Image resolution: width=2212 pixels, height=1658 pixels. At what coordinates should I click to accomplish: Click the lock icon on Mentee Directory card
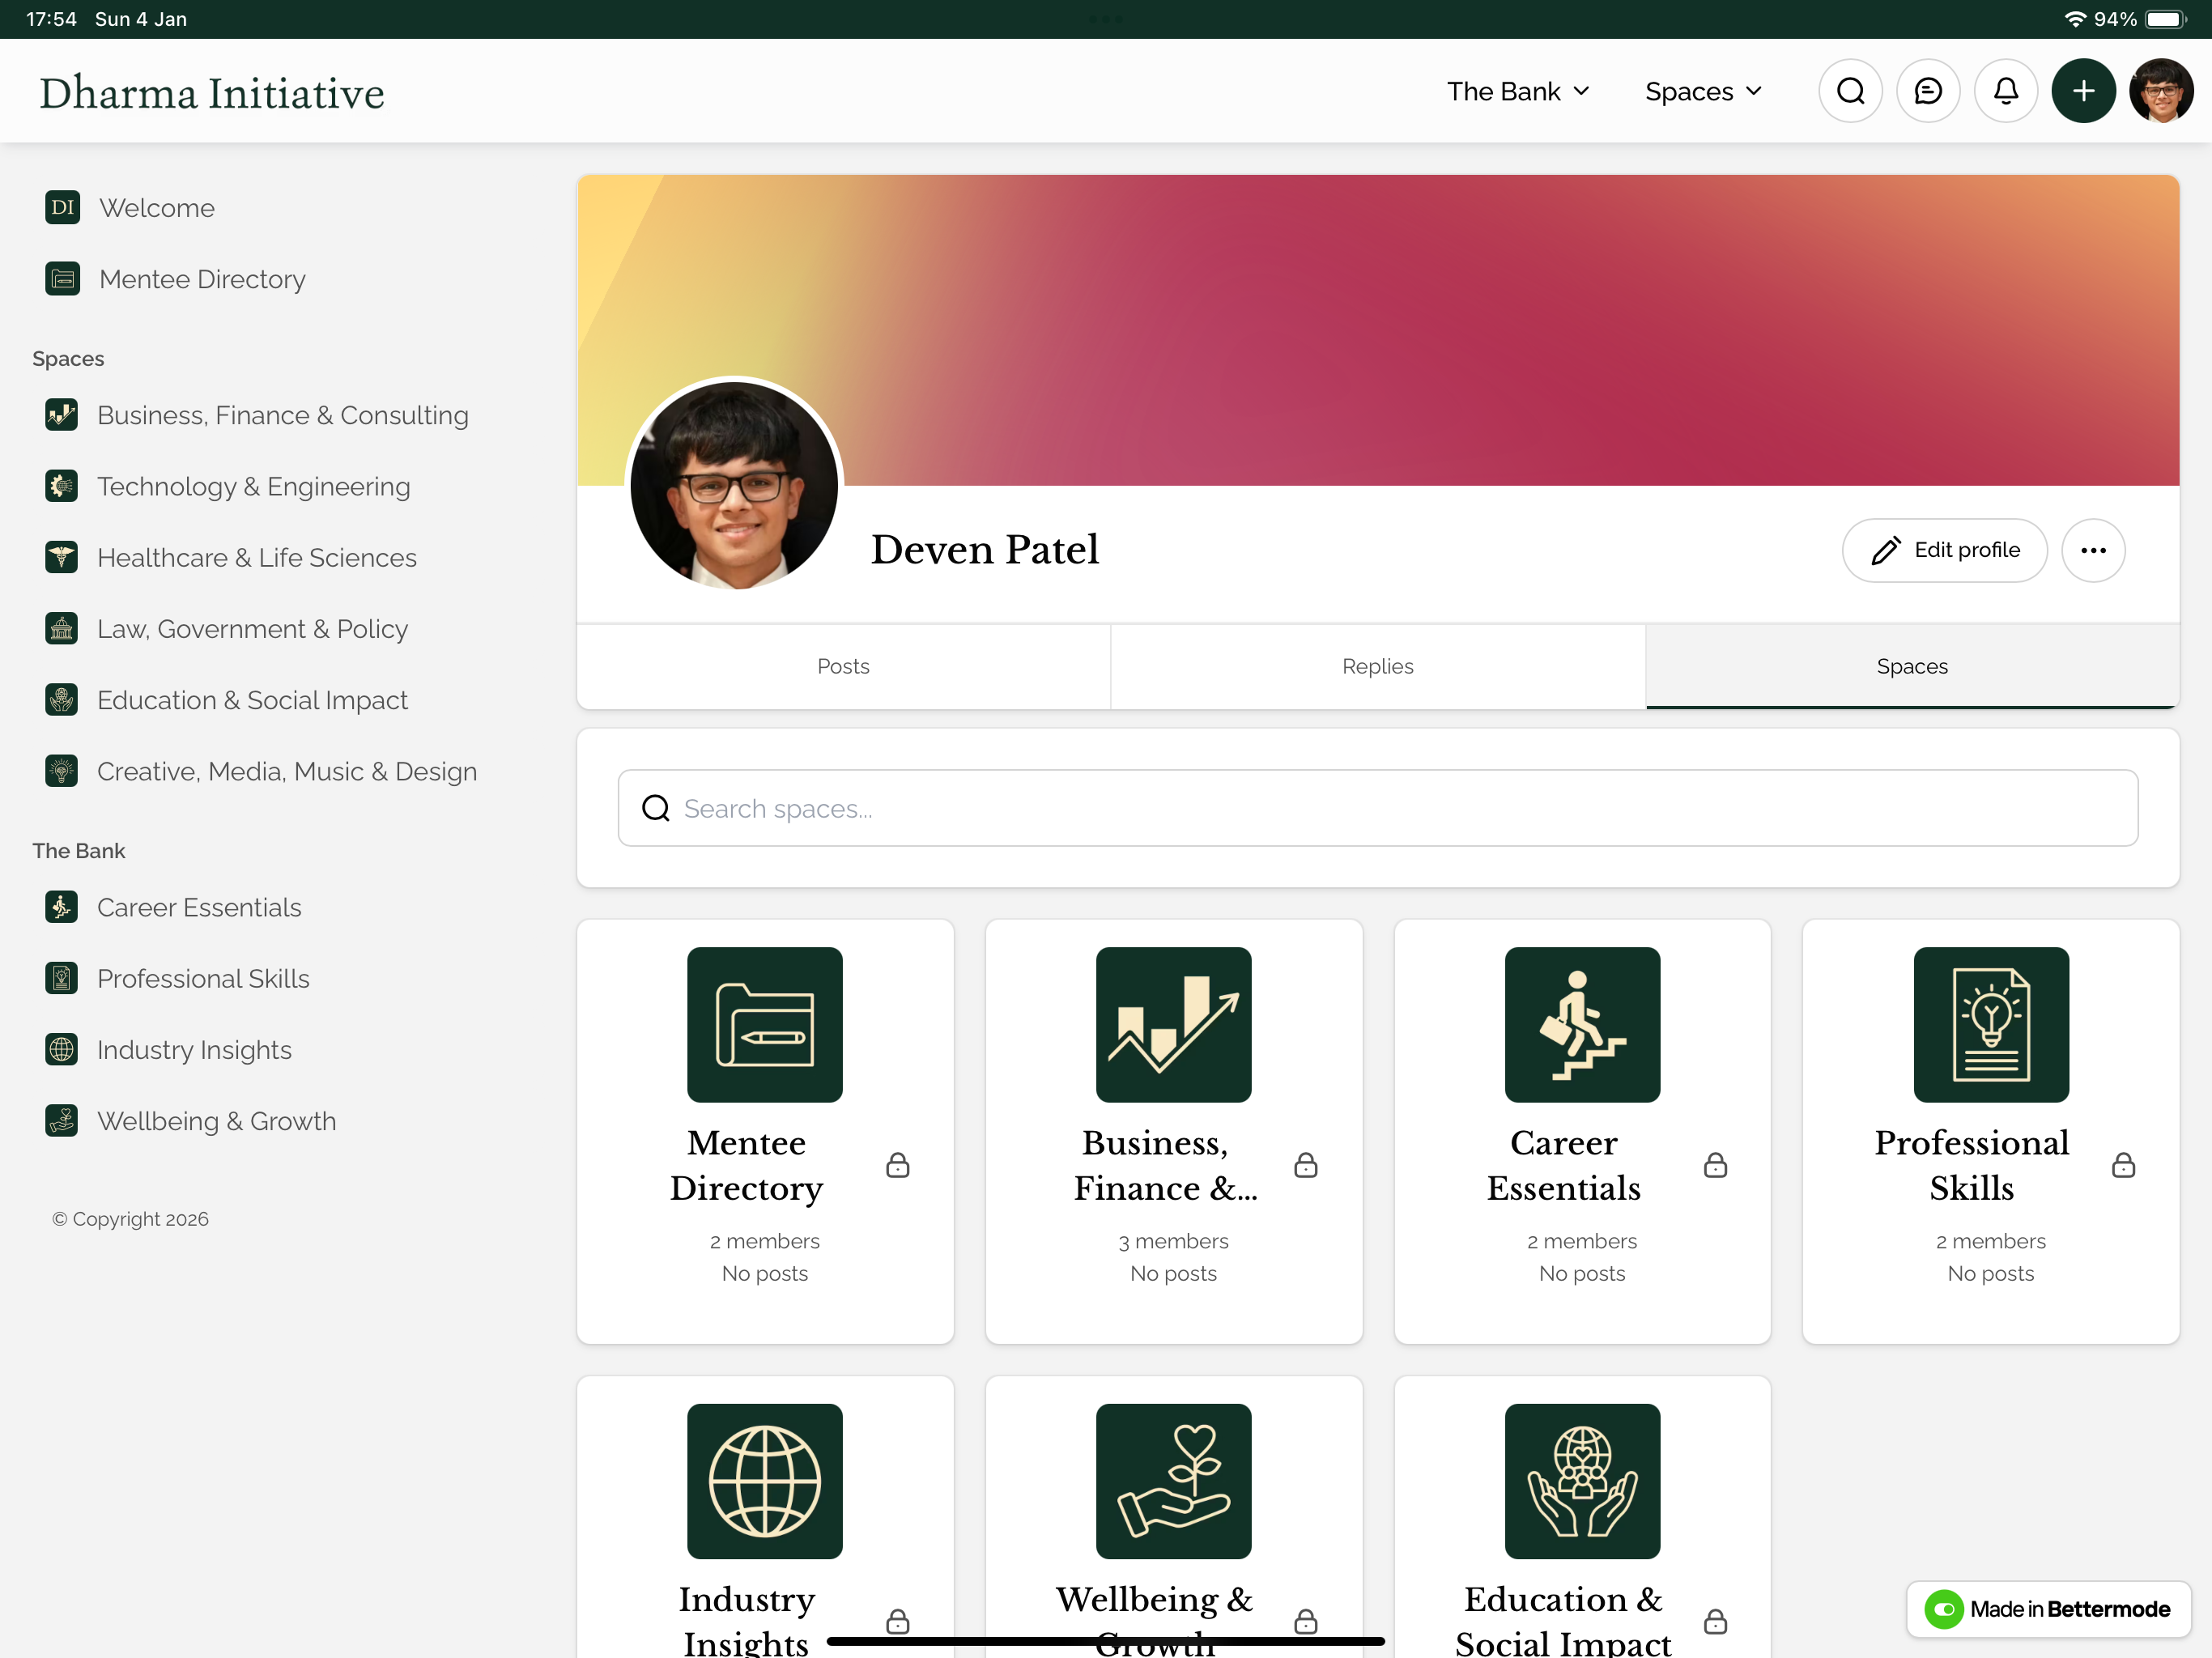point(897,1165)
